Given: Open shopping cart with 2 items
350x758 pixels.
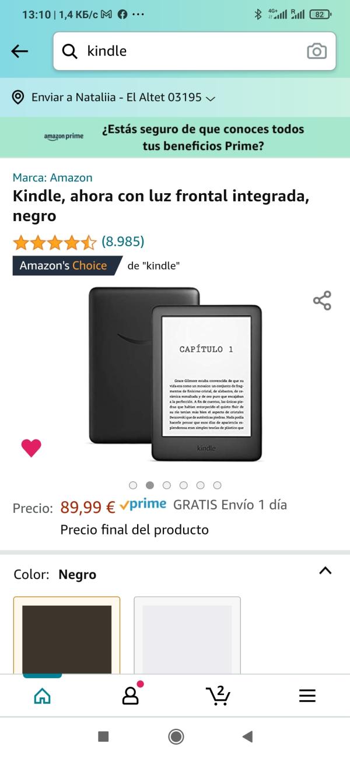Looking at the screenshot, I should 218,695.
